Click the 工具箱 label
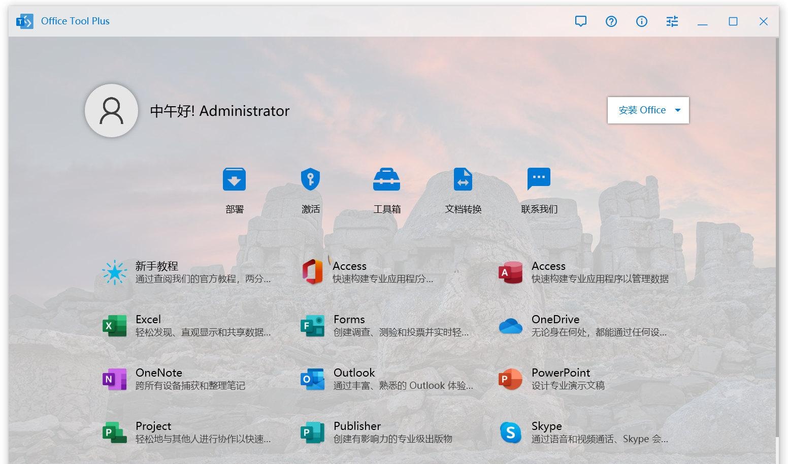 (x=387, y=209)
